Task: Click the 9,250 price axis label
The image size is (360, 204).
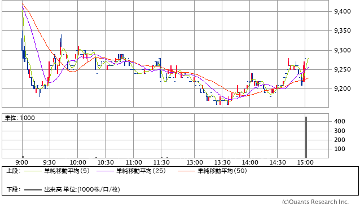Action: coord(343,69)
